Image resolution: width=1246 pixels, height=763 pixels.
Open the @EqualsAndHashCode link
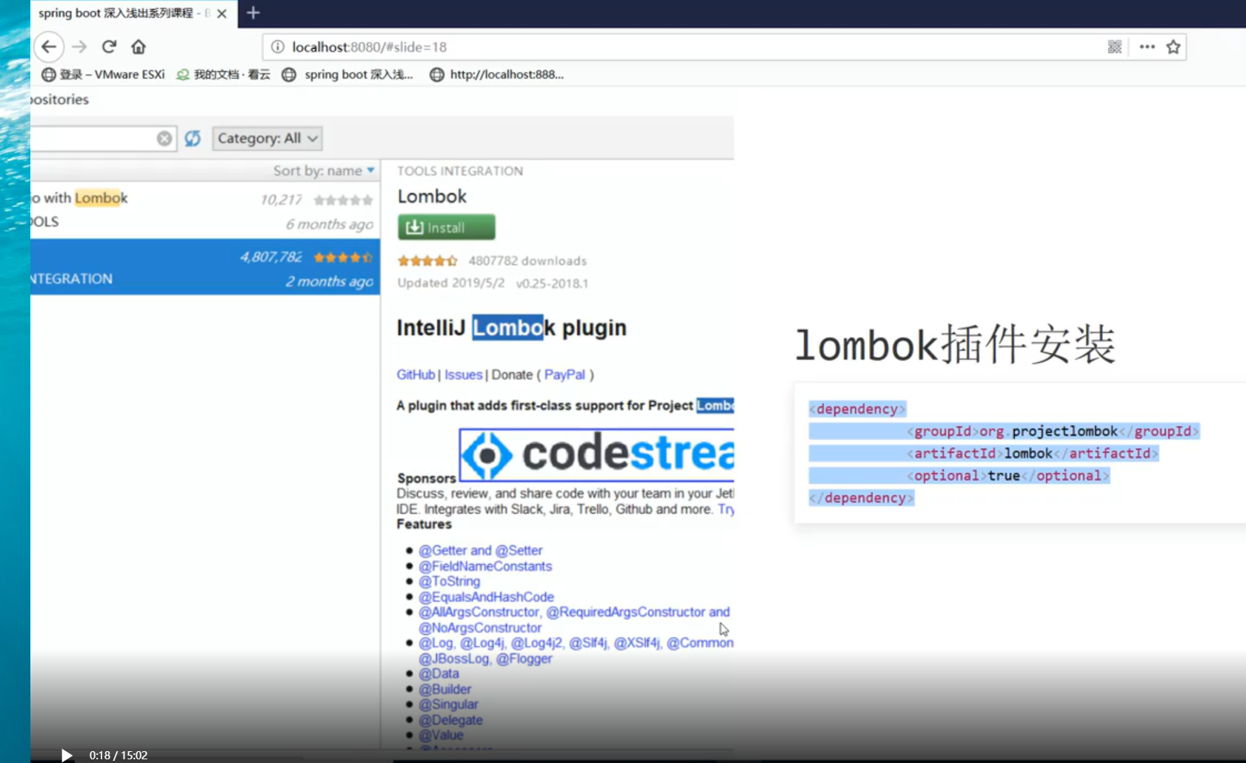tap(486, 596)
